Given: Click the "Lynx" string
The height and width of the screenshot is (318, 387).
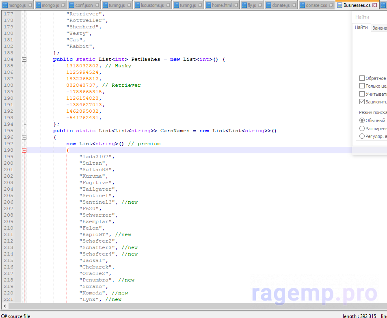Looking at the screenshot, I should click(89, 299).
